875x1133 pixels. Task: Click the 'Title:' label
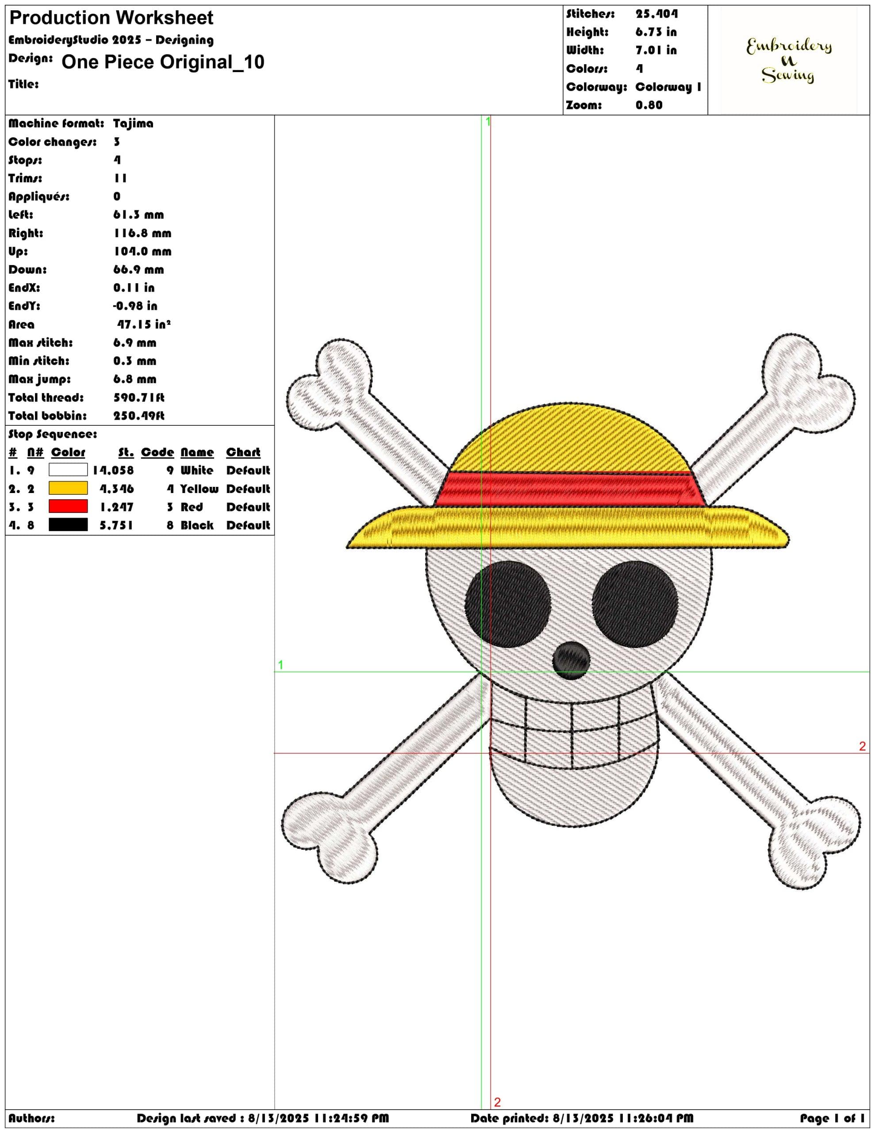coord(23,84)
